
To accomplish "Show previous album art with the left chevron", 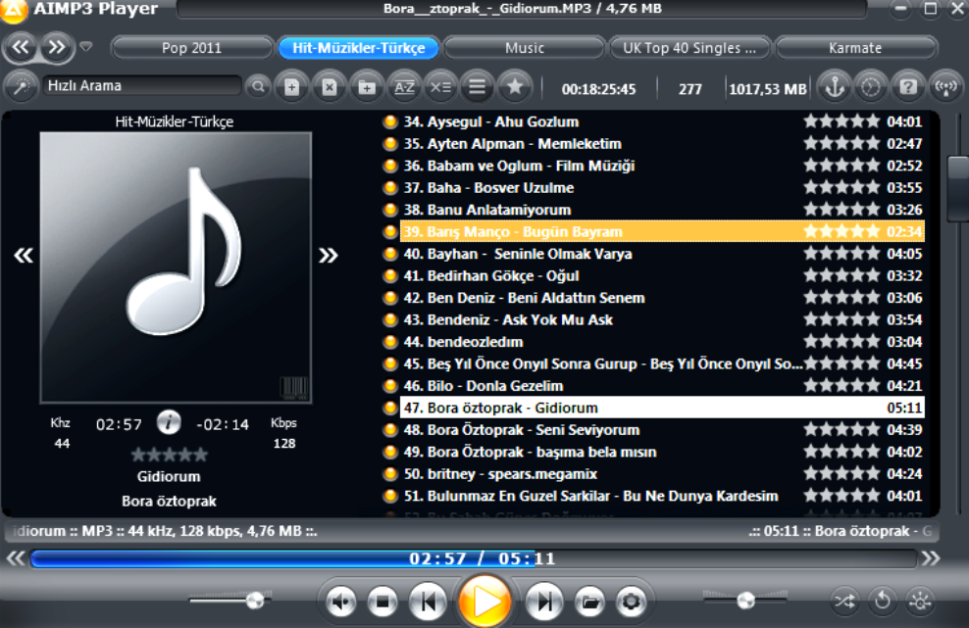I will [x=24, y=255].
